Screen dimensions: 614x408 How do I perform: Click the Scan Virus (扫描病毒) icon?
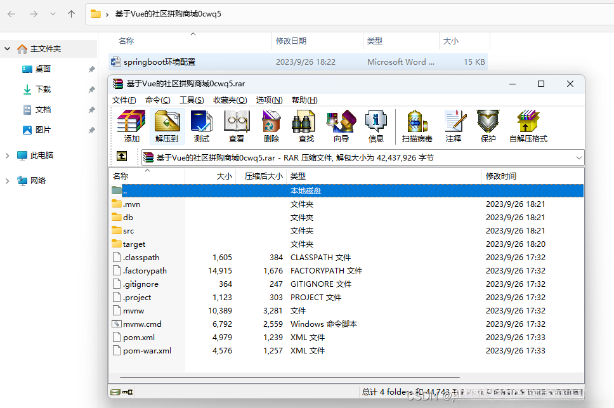[417, 126]
